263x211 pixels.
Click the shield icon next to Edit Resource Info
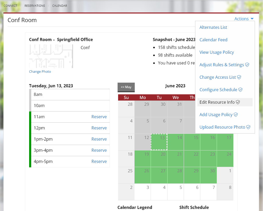pyautogui.click(x=238, y=102)
